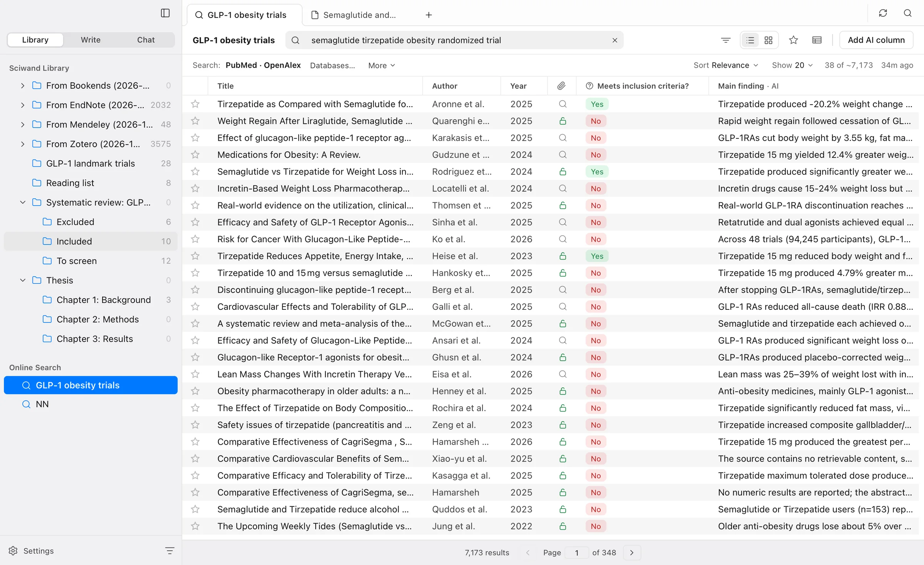Expand From Mendeley folder
Image resolution: width=924 pixels, height=565 pixels.
pos(23,125)
